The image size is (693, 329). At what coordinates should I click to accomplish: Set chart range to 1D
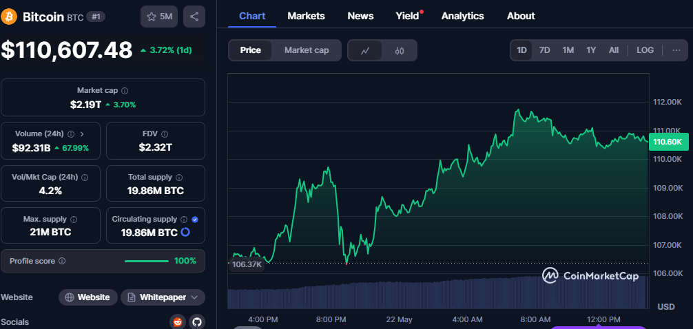tap(522, 50)
